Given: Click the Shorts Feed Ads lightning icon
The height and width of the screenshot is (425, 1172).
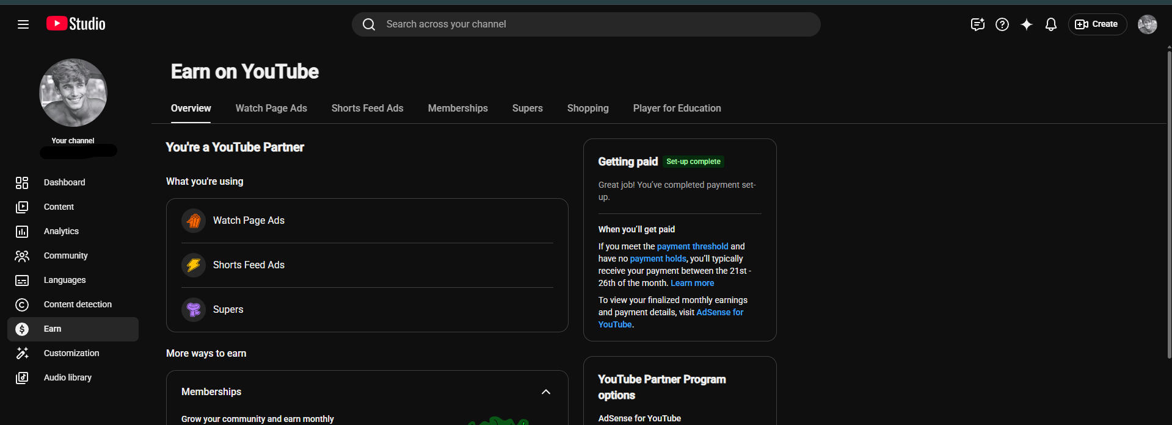Looking at the screenshot, I should pyautogui.click(x=194, y=265).
